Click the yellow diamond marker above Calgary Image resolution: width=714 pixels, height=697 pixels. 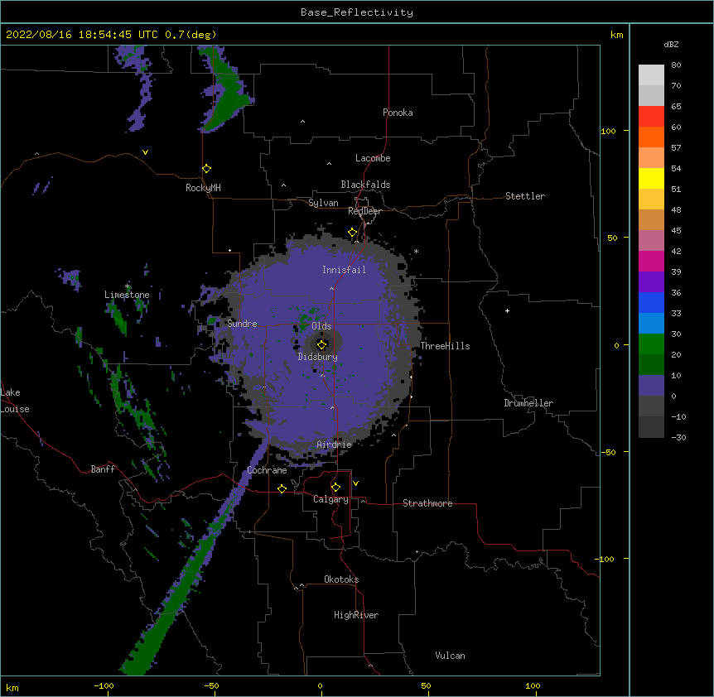(x=335, y=488)
